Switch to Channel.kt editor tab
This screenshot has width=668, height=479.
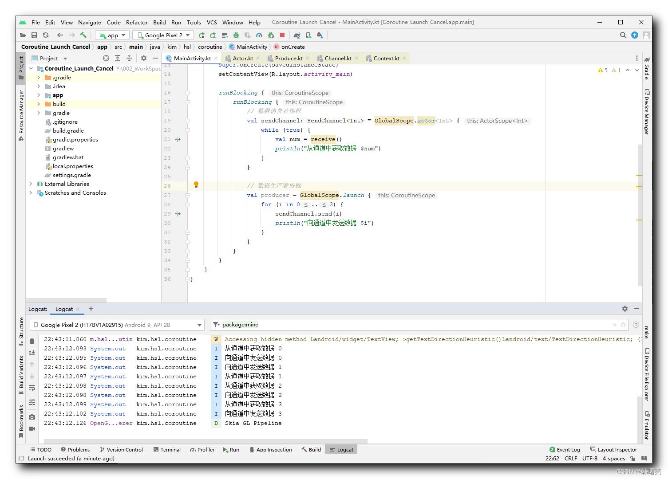[x=338, y=58]
